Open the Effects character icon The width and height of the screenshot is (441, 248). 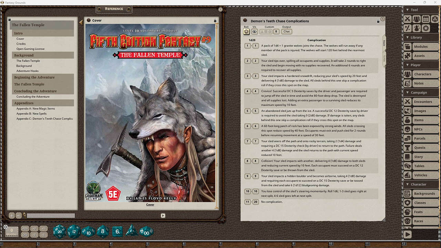click(417, 28)
